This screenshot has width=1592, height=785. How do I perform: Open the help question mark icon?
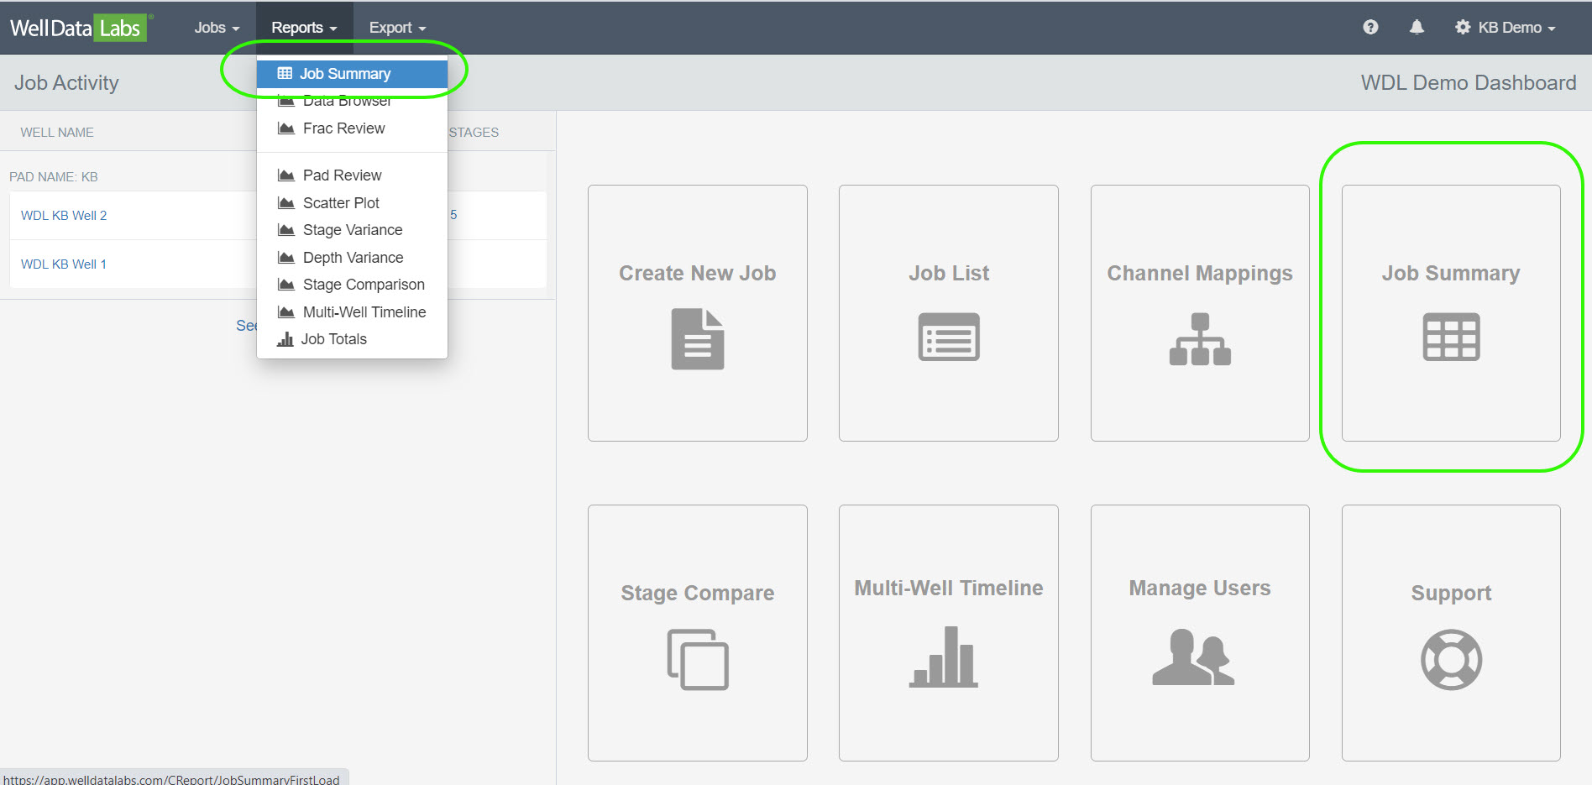coord(1370,27)
